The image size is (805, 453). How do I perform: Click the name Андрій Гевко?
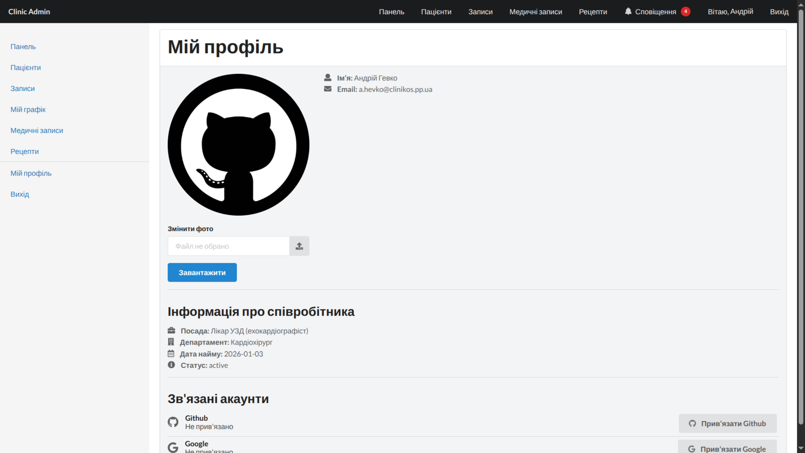(x=376, y=78)
